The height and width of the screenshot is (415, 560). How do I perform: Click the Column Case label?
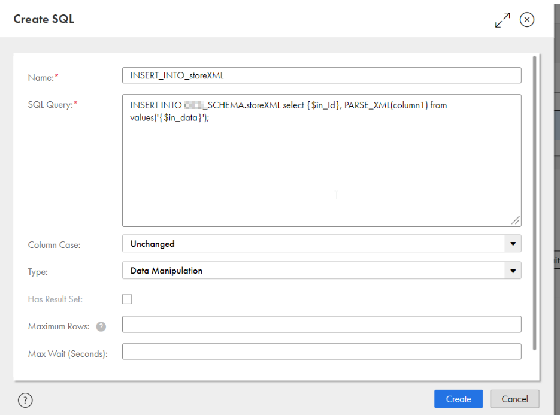(x=55, y=245)
